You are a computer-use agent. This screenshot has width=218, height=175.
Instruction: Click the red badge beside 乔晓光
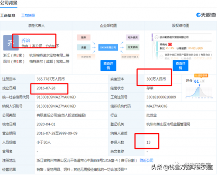[x=170, y=44]
